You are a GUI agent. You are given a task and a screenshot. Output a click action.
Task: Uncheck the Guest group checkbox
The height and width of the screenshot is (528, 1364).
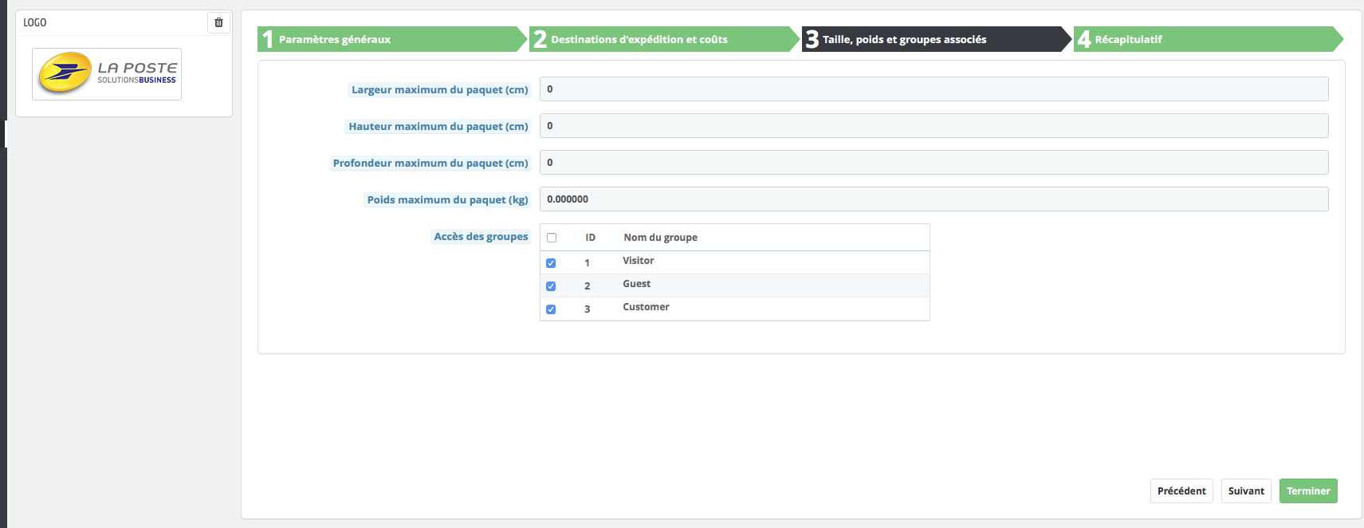551,286
